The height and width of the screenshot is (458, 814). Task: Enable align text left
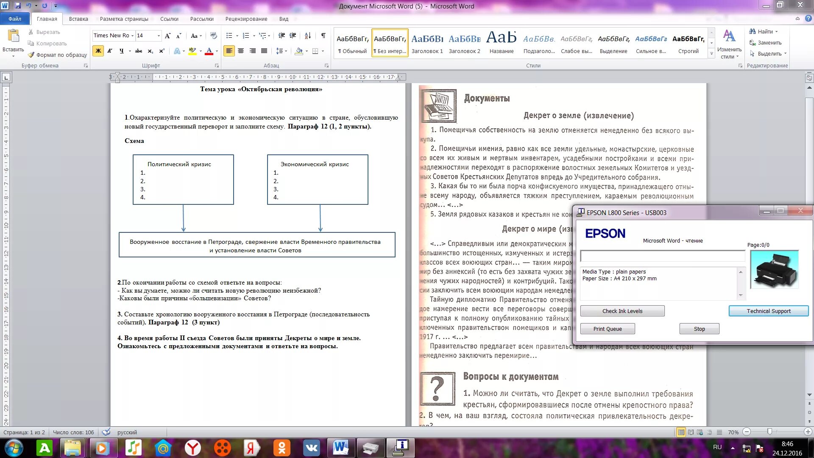point(229,51)
